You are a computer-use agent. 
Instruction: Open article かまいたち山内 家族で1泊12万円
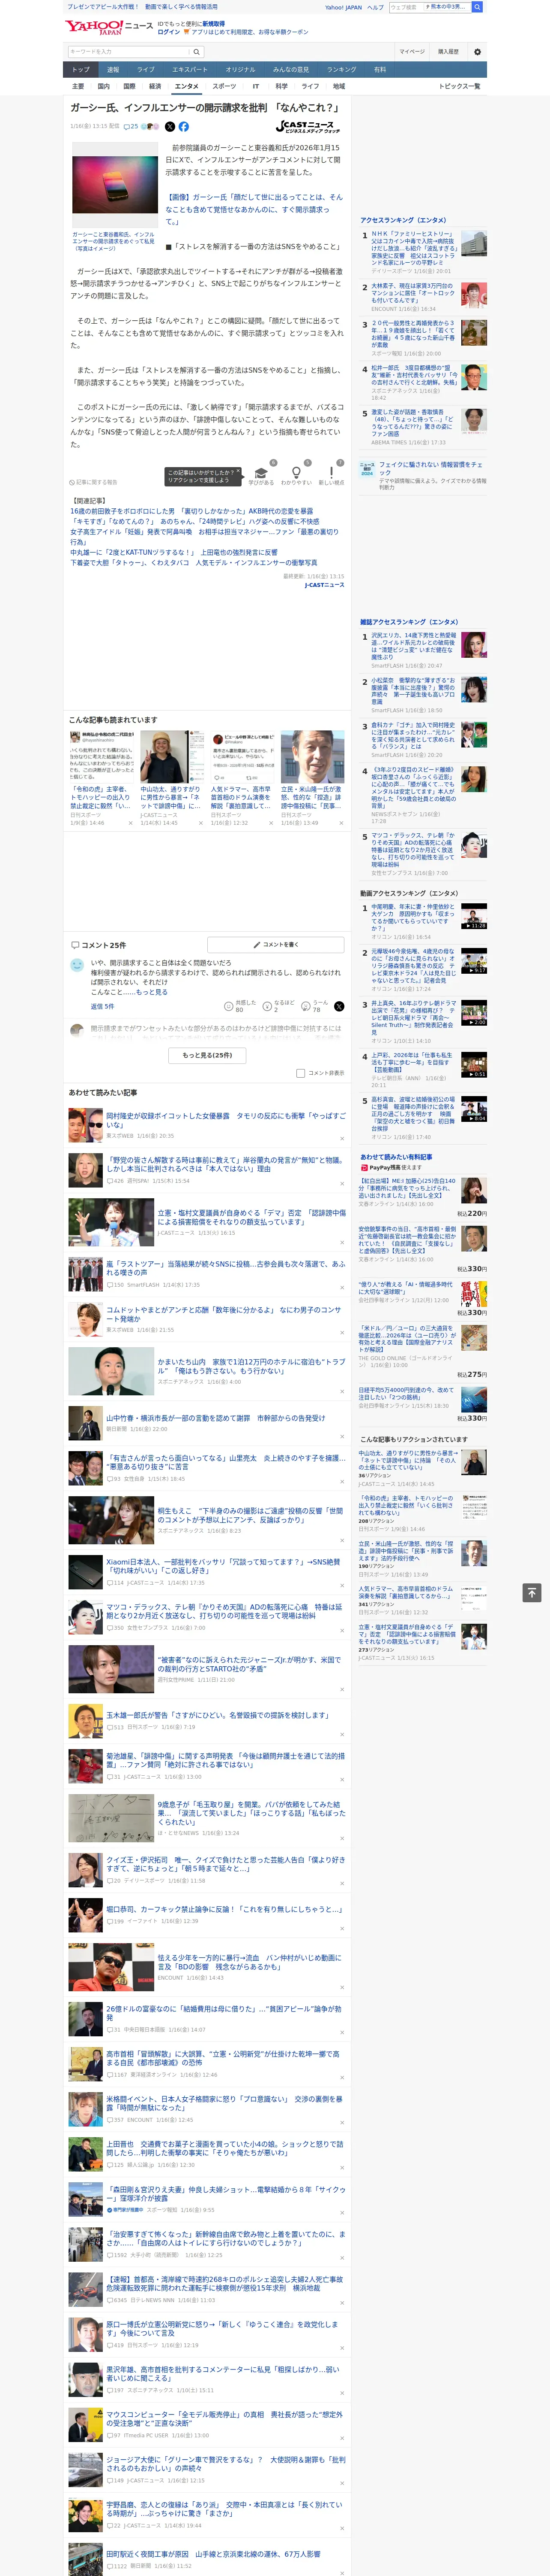[x=251, y=1366]
